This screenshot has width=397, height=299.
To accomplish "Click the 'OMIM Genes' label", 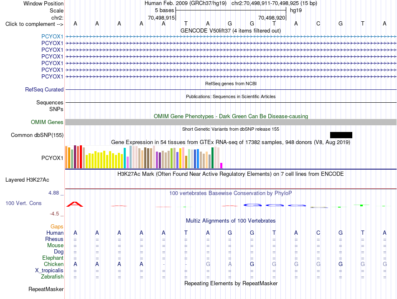I will (x=47, y=122).
